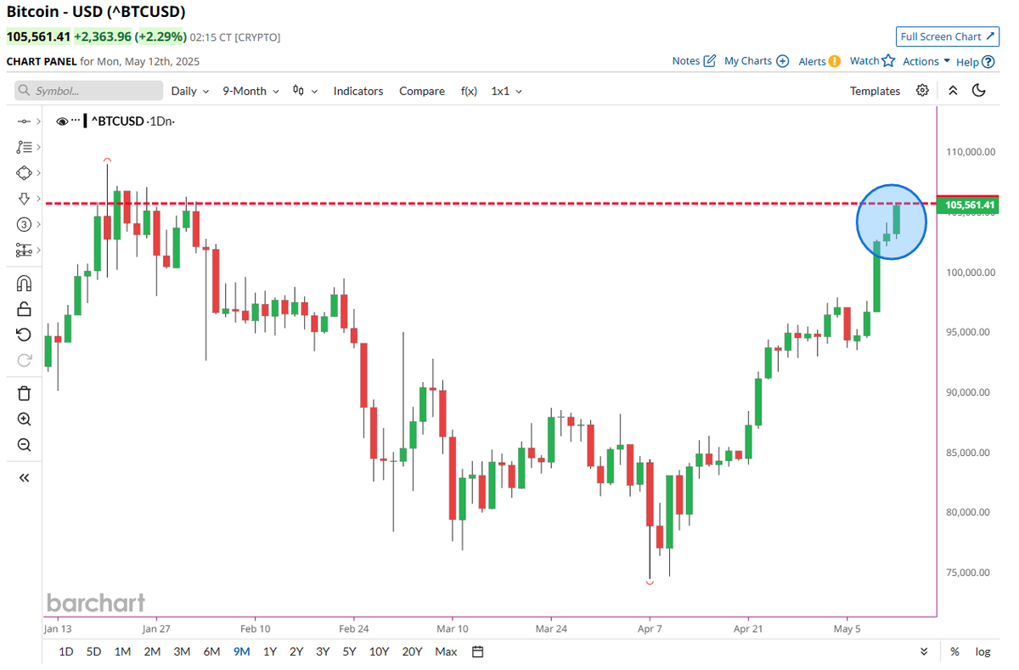Open the calendar date picker icon
The width and height of the screenshot is (1019, 670).
tap(476, 651)
